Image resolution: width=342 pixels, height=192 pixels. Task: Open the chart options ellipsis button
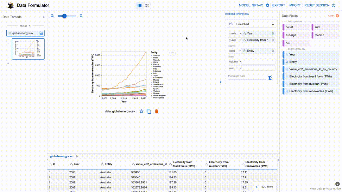[173, 53]
